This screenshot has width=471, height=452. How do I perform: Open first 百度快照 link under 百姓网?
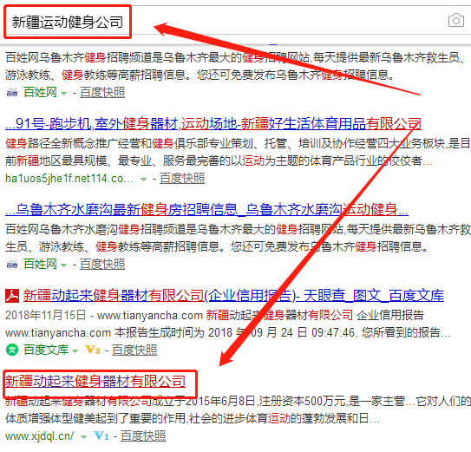click(102, 93)
